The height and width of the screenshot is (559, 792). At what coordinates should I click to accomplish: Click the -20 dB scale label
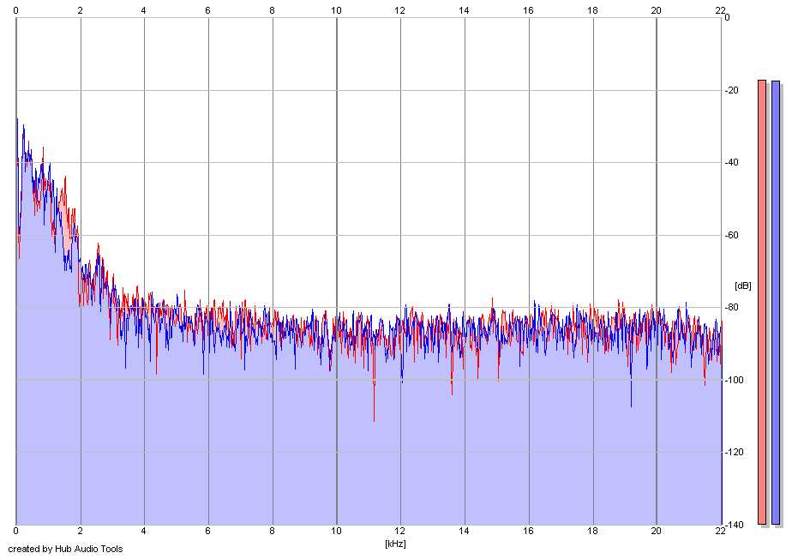pyautogui.click(x=731, y=90)
